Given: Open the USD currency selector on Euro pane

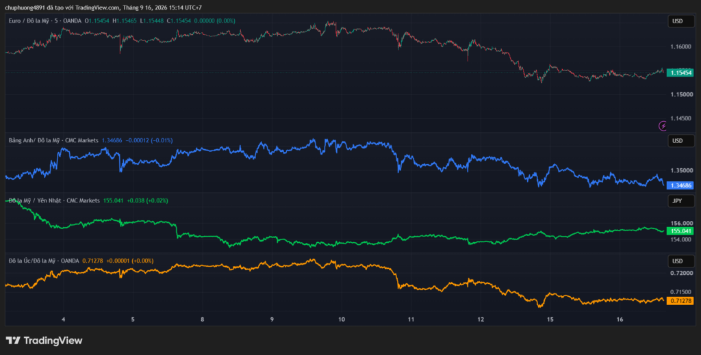Looking at the screenshot, I should [x=681, y=21].
